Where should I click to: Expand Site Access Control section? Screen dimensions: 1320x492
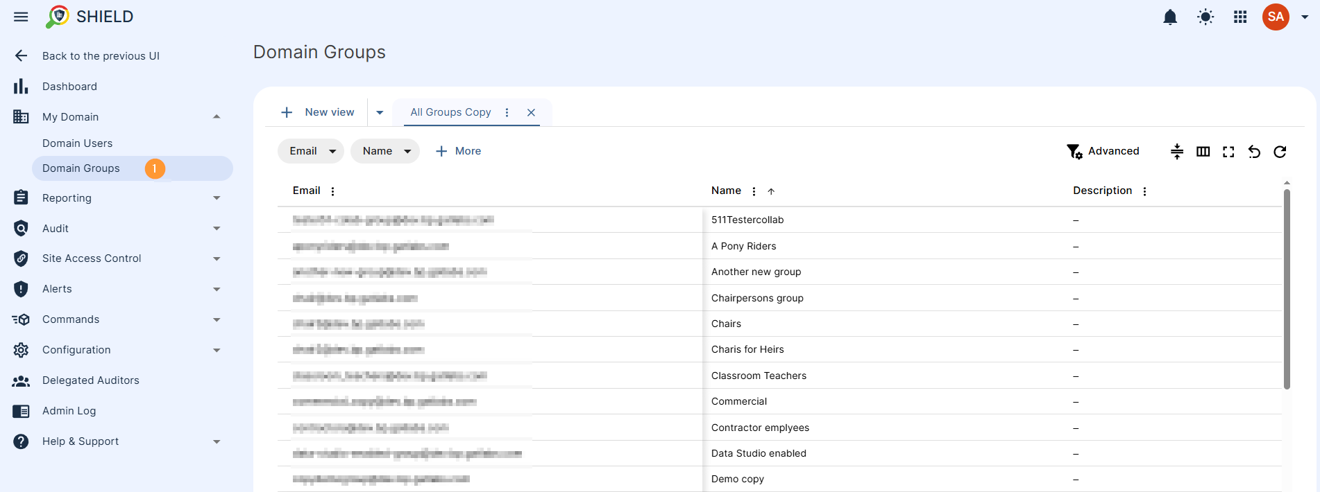(217, 259)
